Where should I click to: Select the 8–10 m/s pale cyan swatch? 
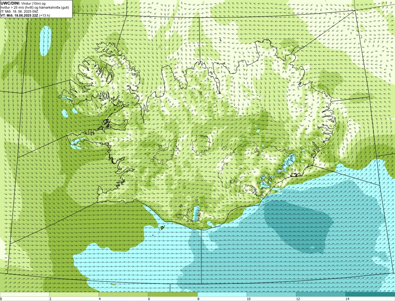(222, 294)
